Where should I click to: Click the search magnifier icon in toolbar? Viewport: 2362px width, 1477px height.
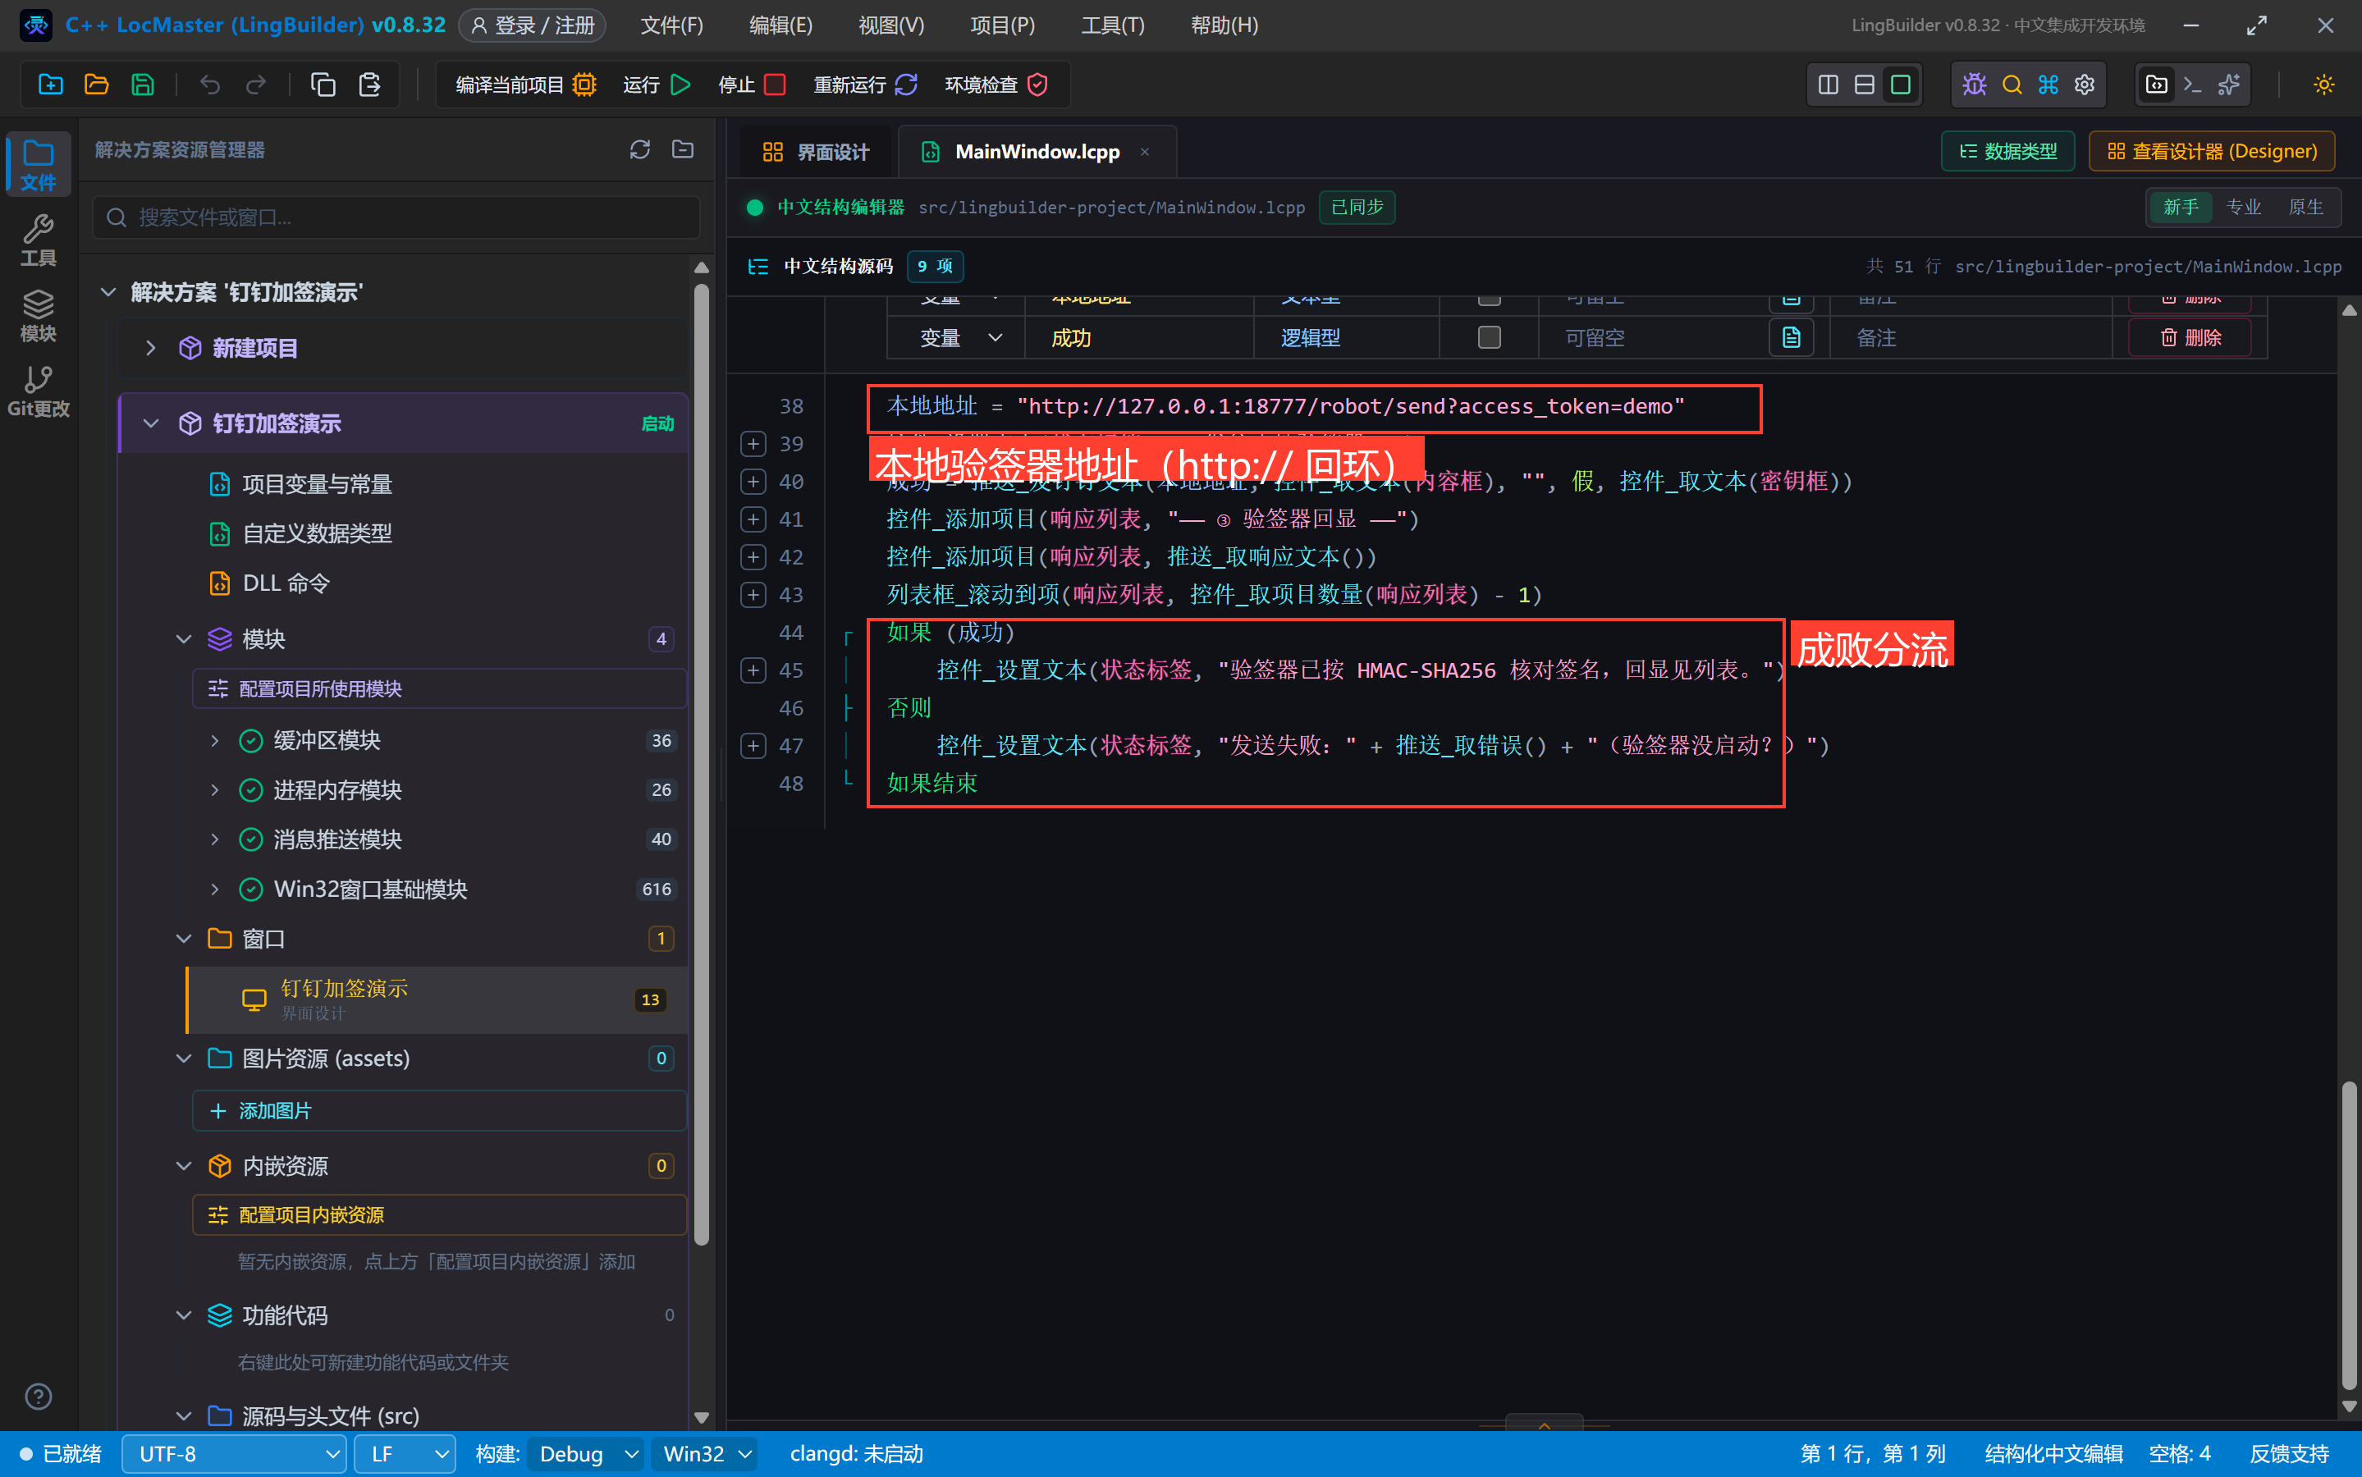(2012, 85)
